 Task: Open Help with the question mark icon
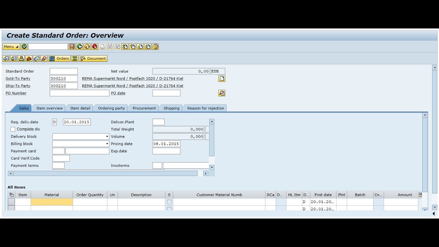tap(155, 47)
